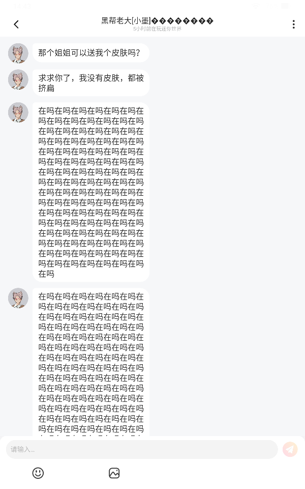Viewport: 305px width, 489px height.
Task: Tap the status bar clock 14:43
Action: (x=22, y=6)
